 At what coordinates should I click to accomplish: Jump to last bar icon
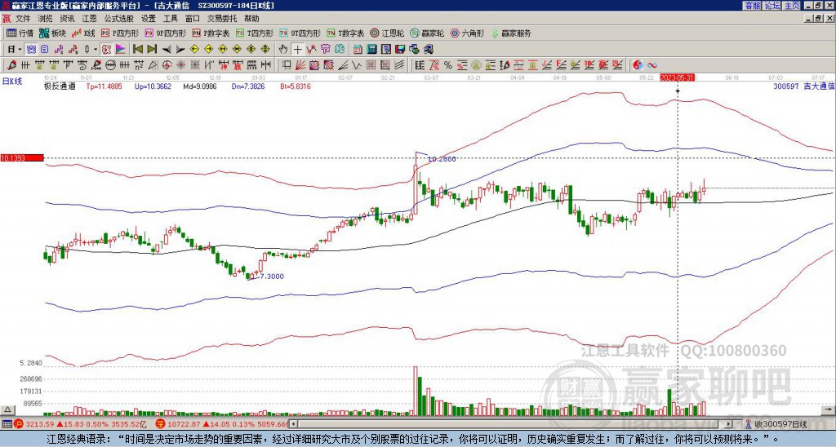click(152, 50)
